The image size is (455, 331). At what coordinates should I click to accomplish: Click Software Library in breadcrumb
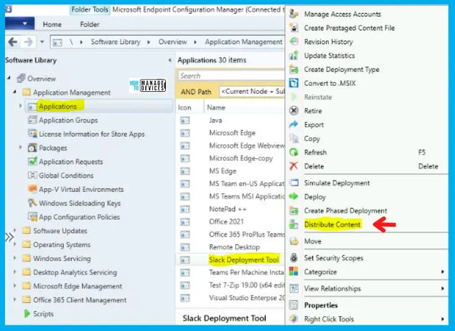[x=115, y=42]
